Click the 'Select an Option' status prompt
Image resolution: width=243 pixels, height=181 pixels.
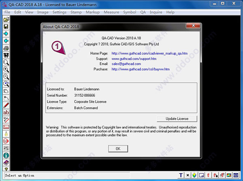tap(19, 175)
